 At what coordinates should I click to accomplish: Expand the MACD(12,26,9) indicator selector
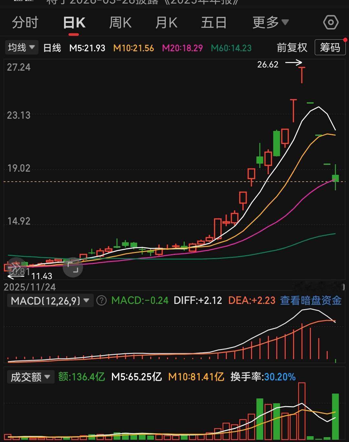[x=50, y=300]
